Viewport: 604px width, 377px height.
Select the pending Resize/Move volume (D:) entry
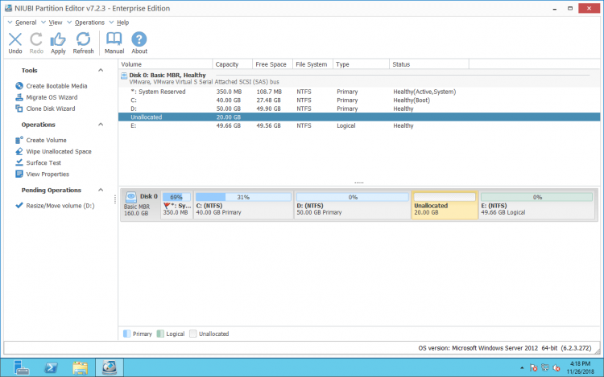60,206
